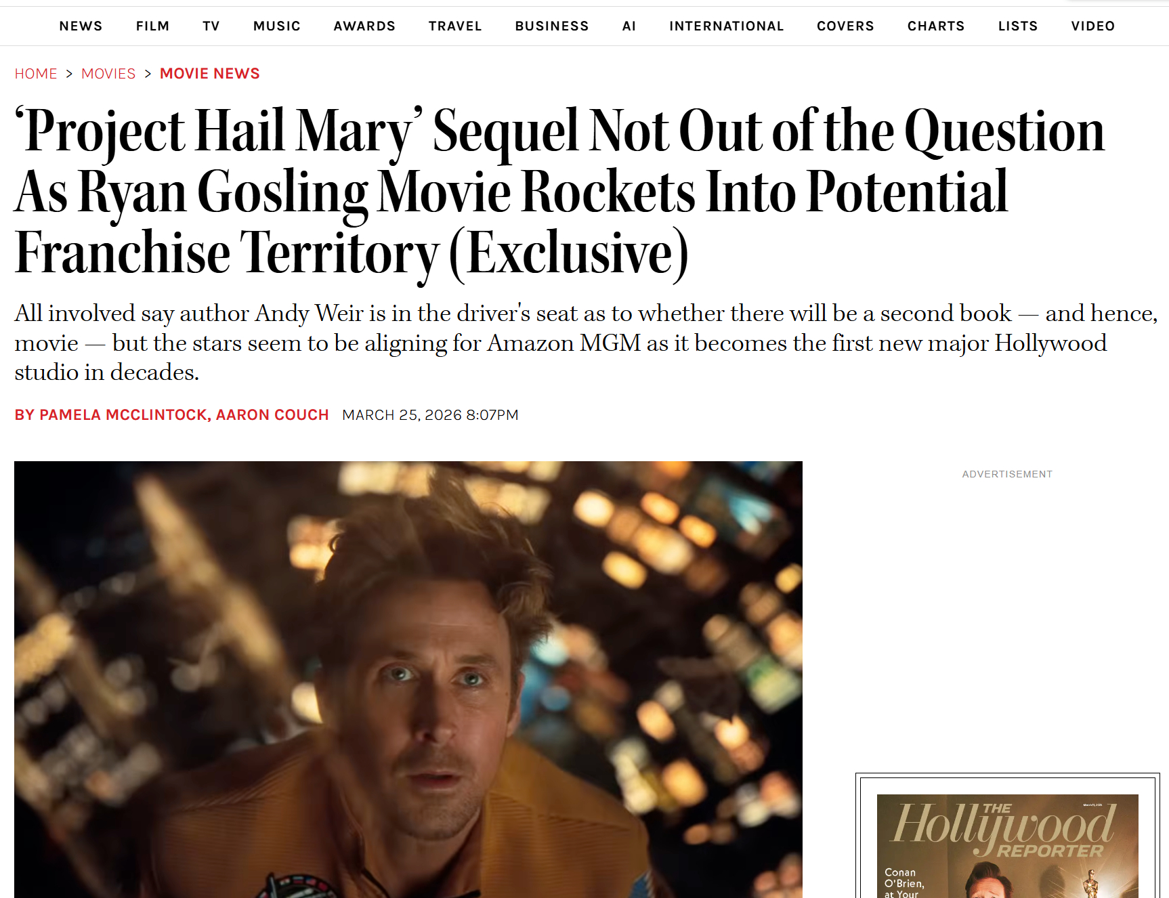Open the COVERS section
Image resolution: width=1169 pixels, height=898 pixels.
(845, 26)
